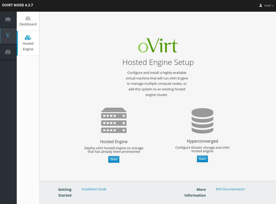The height and width of the screenshot is (204, 276).
Task: Select the Virtualization 'V' sidebar icon
Action: (x=8, y=36)
